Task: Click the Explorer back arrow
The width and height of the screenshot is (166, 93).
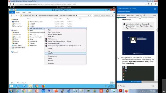Action: (11, 16)
